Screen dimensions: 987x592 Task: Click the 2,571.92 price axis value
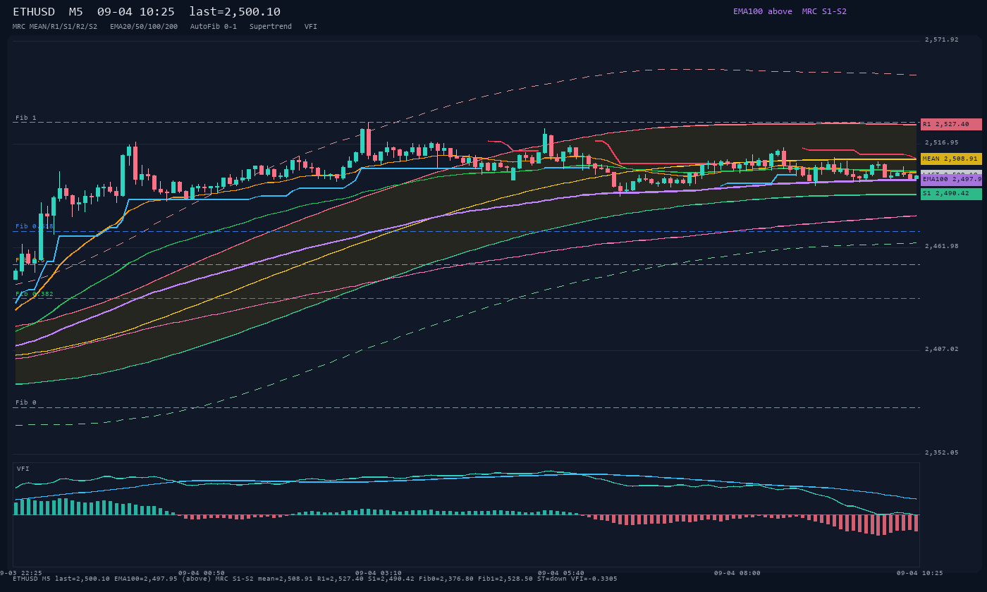(x=942, y=40)
